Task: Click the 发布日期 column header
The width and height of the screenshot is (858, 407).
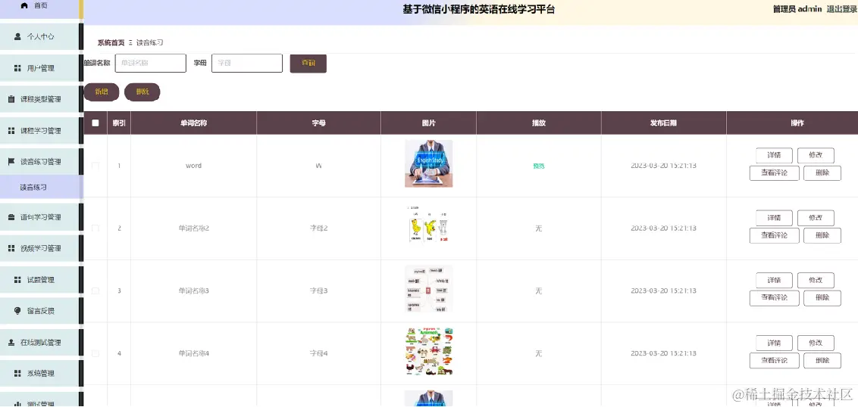Action: pyautogui.click(x=663, y=123)
